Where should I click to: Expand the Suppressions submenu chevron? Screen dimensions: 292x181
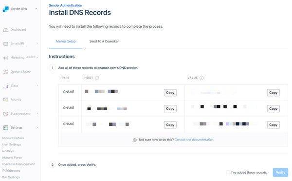pos(37,113)
